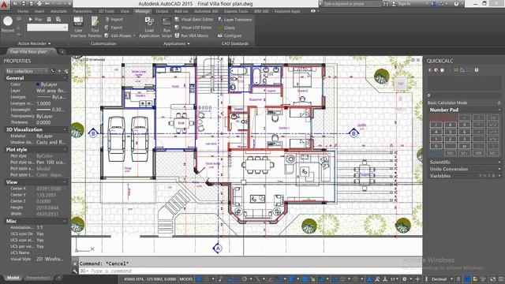Viewport: 505px width, 284px height.
Task: Switch to the Express Tools ribbon tab
Action: coord(236,11)
